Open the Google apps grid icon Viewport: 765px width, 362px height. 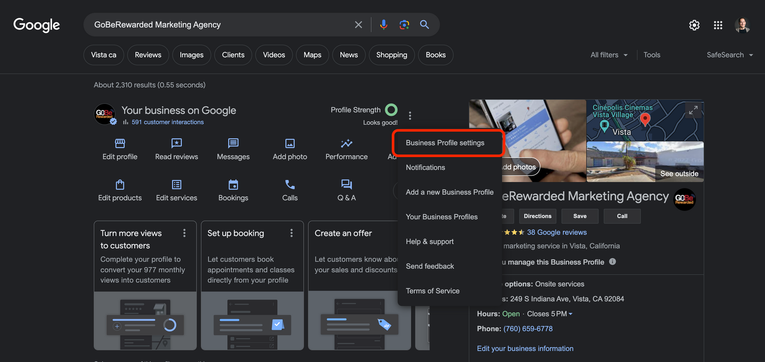pyautogui.click(x=718, y=25)
